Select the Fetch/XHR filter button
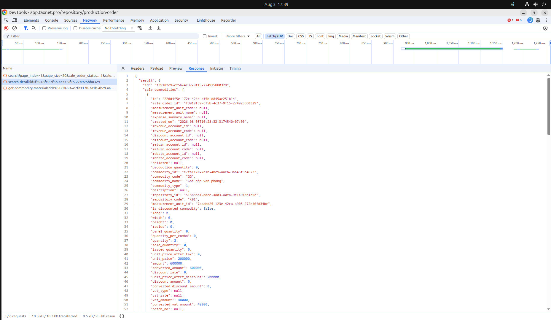Viewport: 551px width, 320px height. [275, 36]
